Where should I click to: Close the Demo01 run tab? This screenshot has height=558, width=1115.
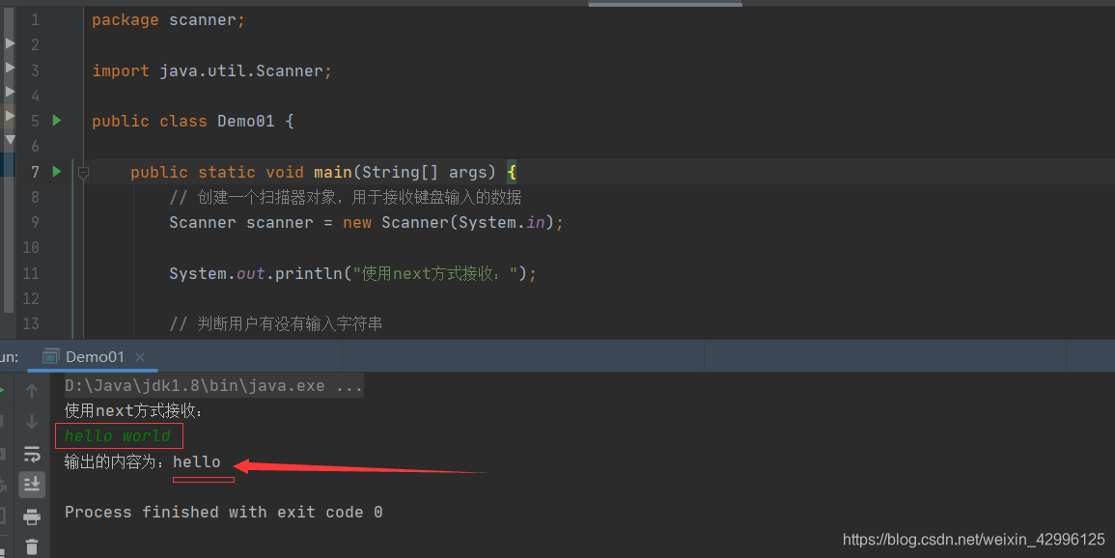coord(140,357)
